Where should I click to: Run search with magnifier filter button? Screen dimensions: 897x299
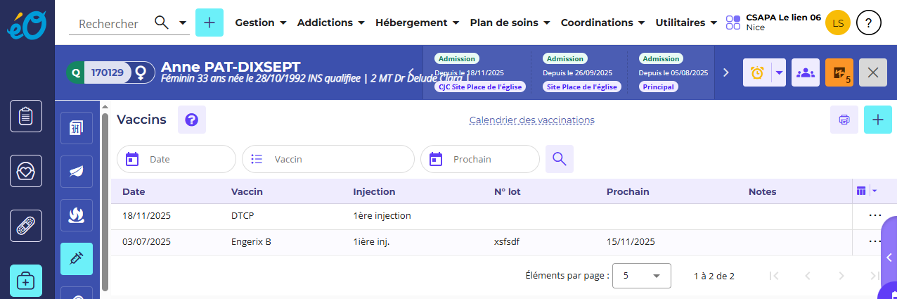560,159
